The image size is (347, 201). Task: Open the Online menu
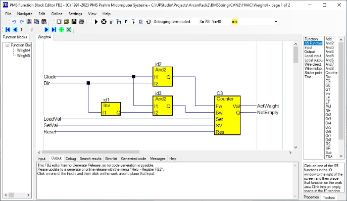tap(57, 14)
